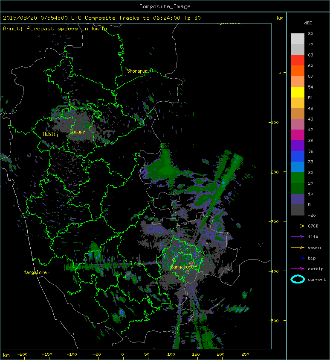Click the '-20' dBZ scale value
This screenshot has width=330, height=360.
[x=312, y=215]
